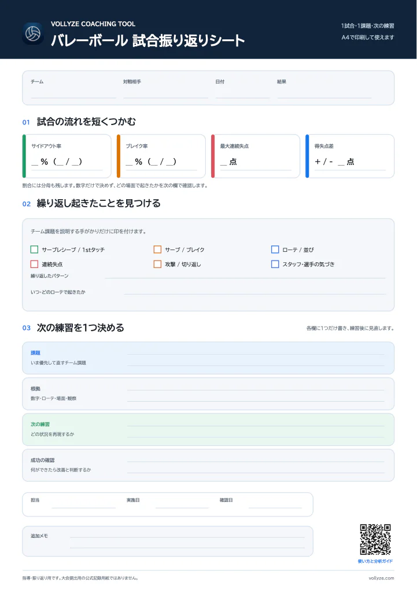Select the 得失点差 stat card
This screenshot has height=590, width=417.
tap(350, 156)
